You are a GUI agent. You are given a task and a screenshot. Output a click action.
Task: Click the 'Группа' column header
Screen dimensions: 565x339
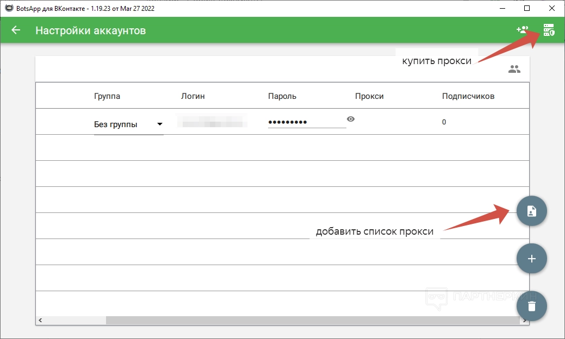click(x=107, y=96)
